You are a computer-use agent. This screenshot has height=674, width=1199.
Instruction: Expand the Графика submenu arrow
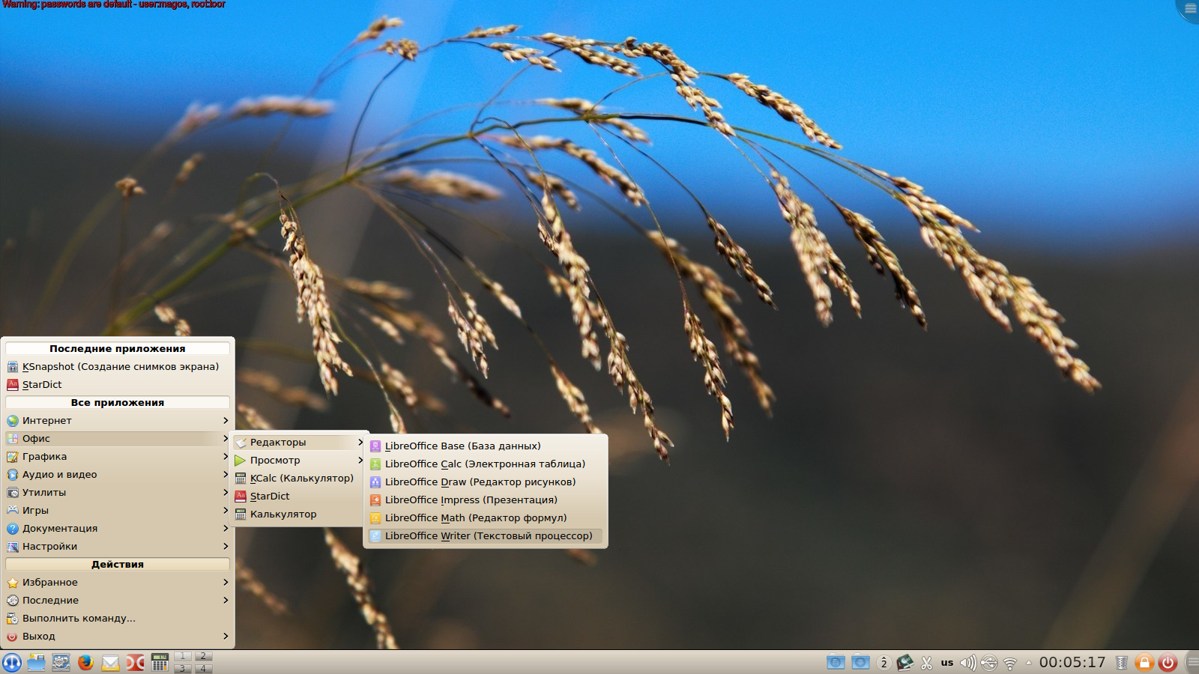click(x=226, y=457)
